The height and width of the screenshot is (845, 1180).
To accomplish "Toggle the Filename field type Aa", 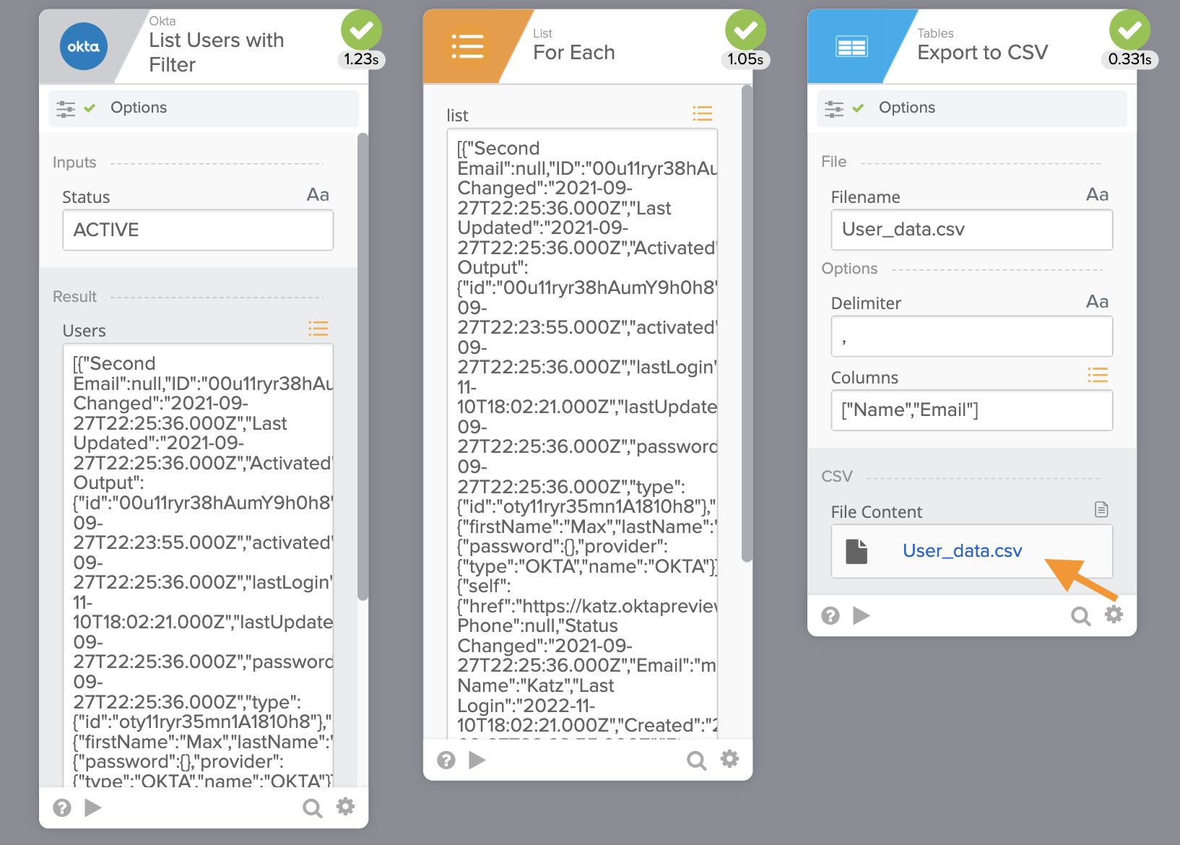I will point(1097,195).
